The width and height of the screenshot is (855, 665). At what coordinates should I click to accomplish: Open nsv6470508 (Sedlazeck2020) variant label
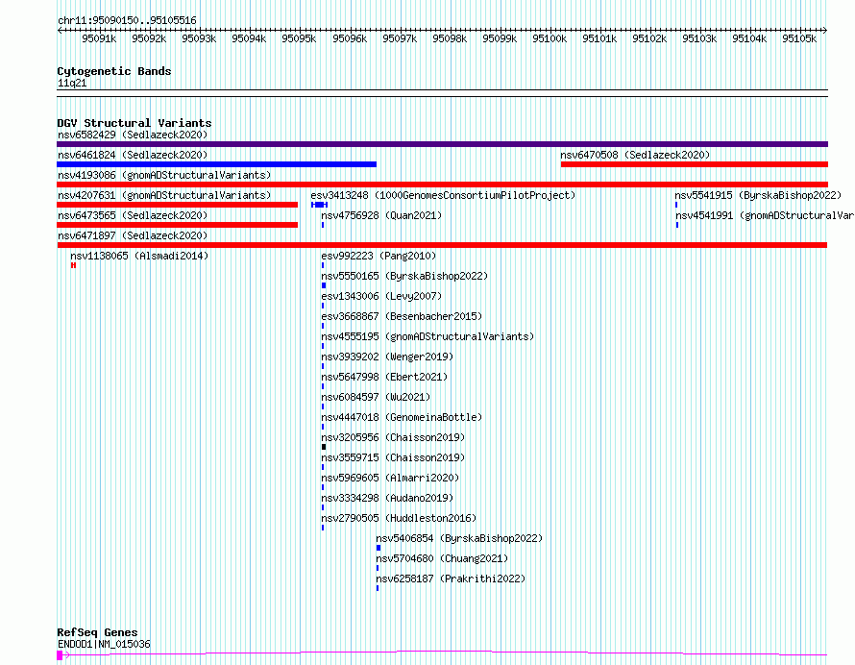click(635, 155)
